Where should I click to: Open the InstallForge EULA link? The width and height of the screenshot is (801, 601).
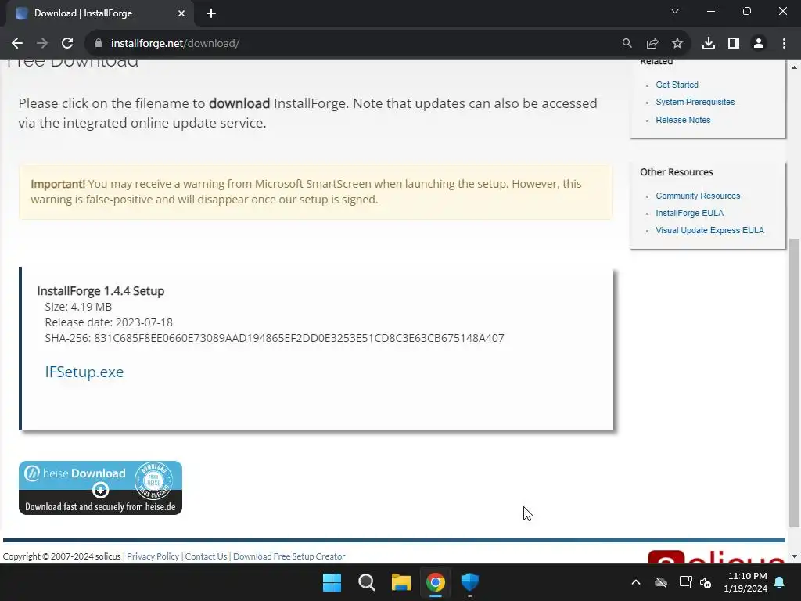click(x=690, y=213)
